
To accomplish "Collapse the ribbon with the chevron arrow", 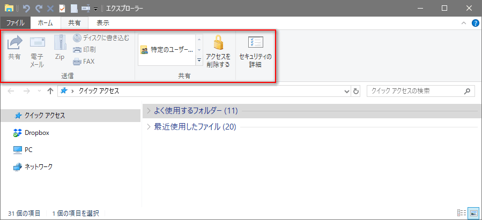I will pos(464,23).
